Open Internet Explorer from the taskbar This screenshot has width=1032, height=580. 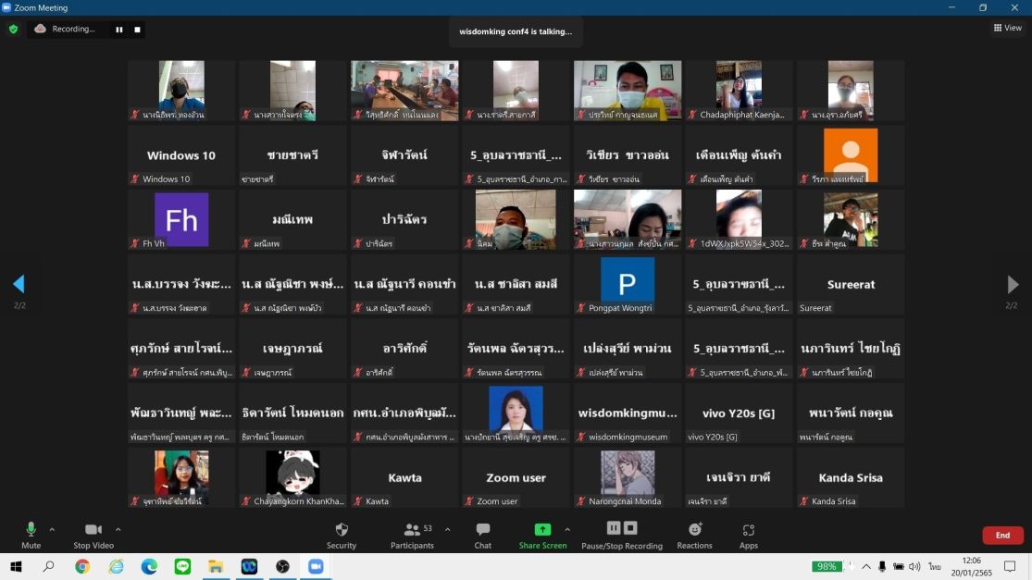[x=116, y=566]
